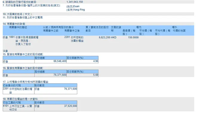This screenshot has width=215, height=113.
Task: Click the capacity code 2201 in section 14
Action: [67, 37]
